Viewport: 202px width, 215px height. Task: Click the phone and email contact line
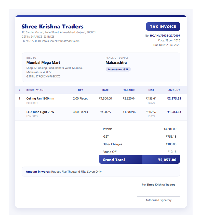[x=50, y=41]
